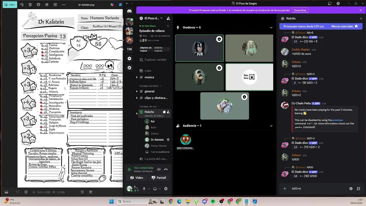Viewport: 366px width, 206px height.
Task: Open apps launcher icon in chat input
Action: (x=358, y=189)
